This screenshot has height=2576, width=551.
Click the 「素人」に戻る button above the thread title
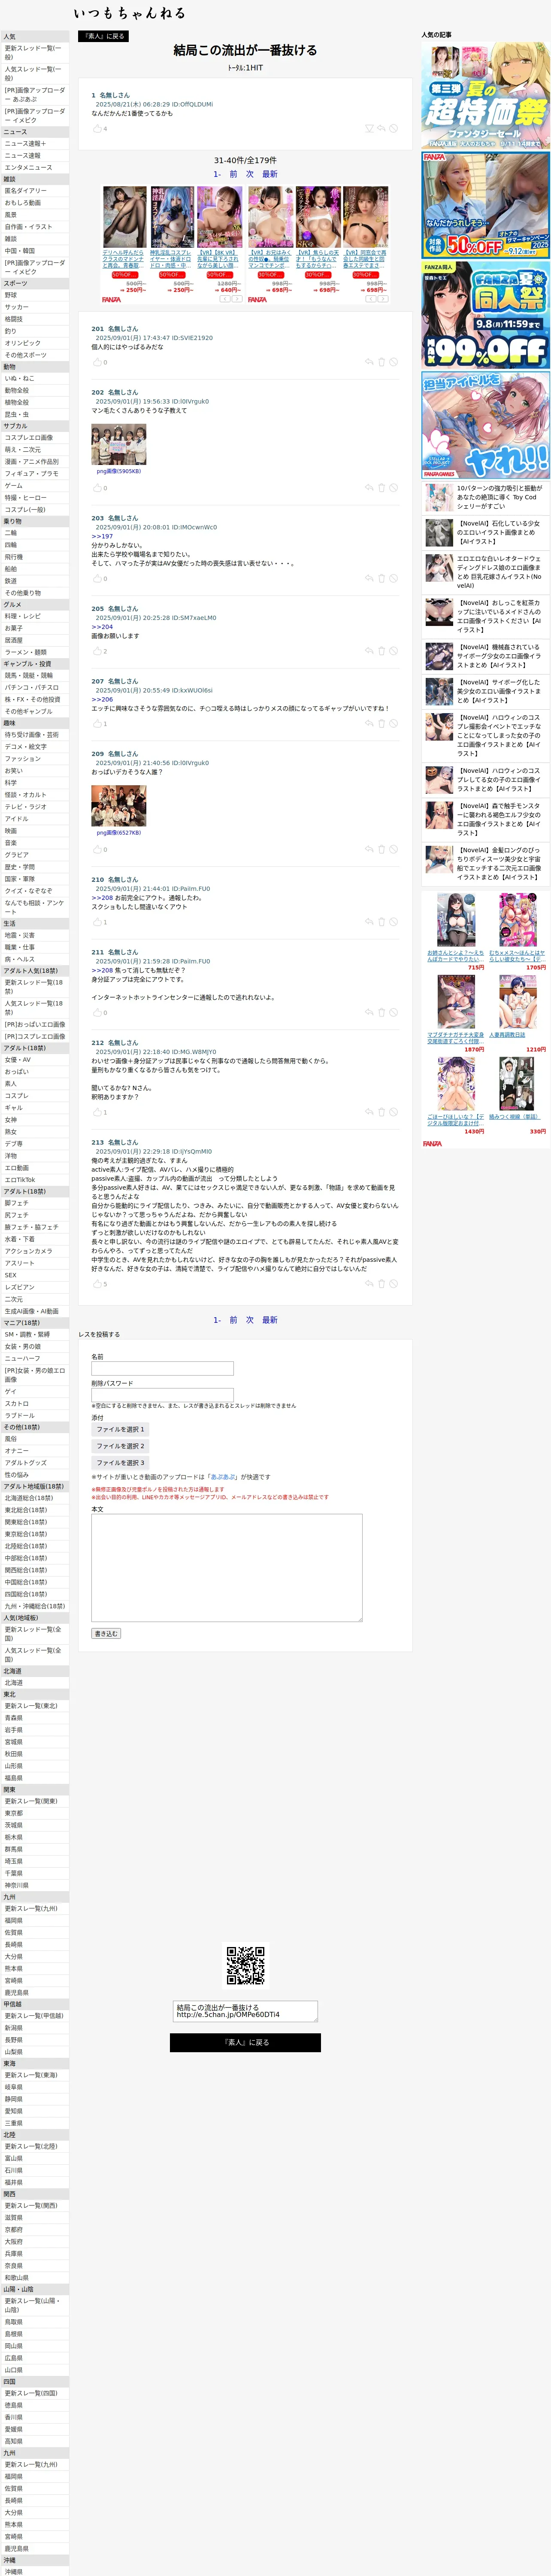pyautogui.click(x=103, y=36)
